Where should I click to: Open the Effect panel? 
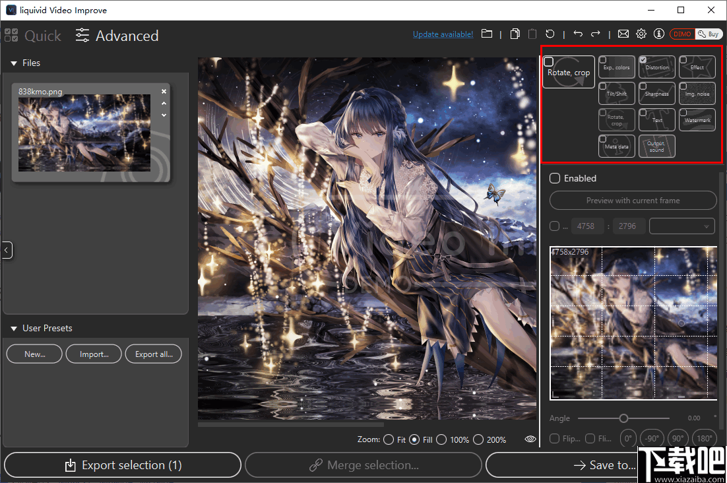[x=697, y=67]
